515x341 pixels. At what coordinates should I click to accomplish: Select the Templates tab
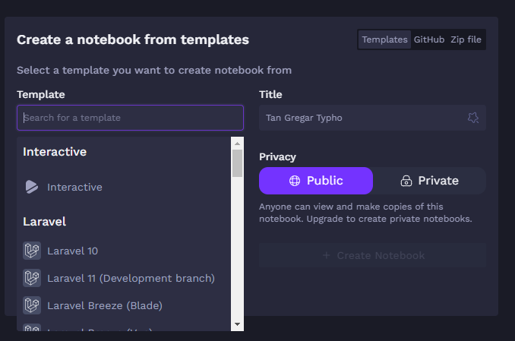coord(384,39)
